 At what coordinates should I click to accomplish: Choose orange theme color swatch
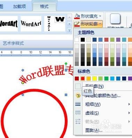(130, 40)
